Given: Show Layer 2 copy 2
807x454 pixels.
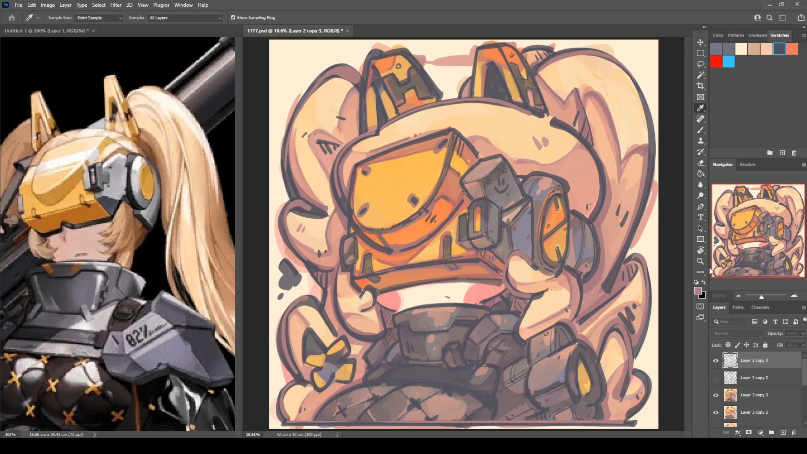Looking at the screenshot, I should click(716, 378).
